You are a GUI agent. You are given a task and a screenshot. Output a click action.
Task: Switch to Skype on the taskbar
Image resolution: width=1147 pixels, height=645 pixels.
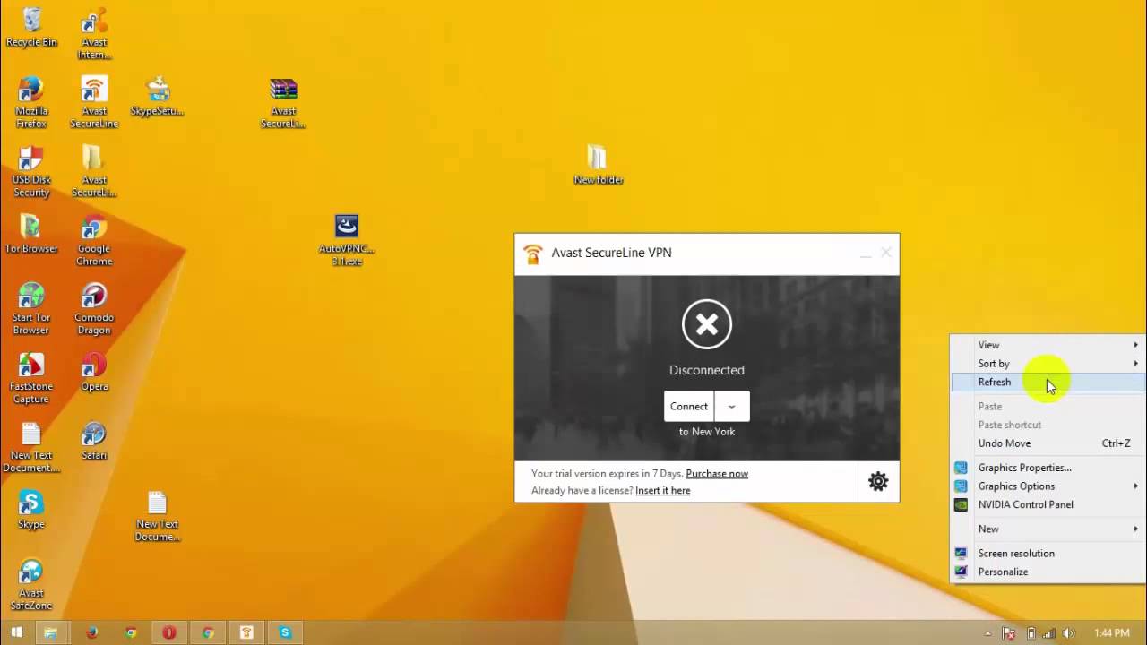coord(285,632)
